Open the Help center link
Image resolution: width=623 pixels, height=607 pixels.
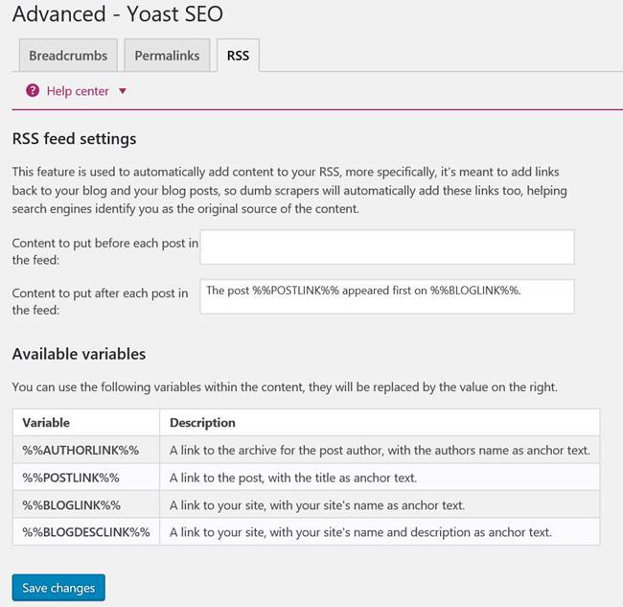(78, 91)
